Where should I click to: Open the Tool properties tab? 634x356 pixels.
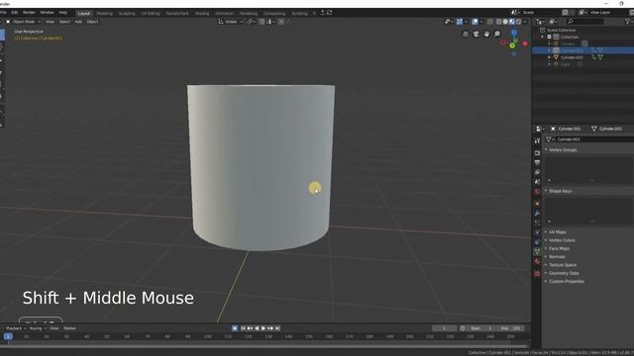(537, 140)
